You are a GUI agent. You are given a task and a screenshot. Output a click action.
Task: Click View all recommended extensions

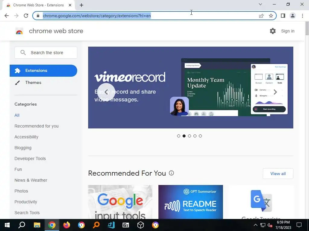[278, 174]
